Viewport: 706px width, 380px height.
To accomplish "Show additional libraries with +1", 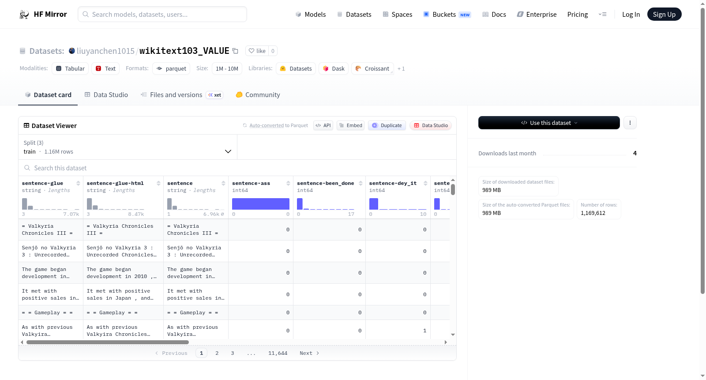I will click(x=401, y=68).
